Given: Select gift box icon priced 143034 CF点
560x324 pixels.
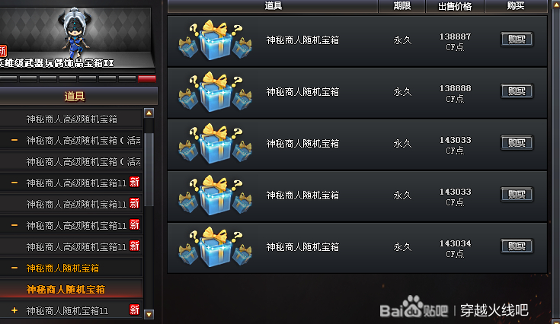Looking at the screenshot, I should click(215, 246).
